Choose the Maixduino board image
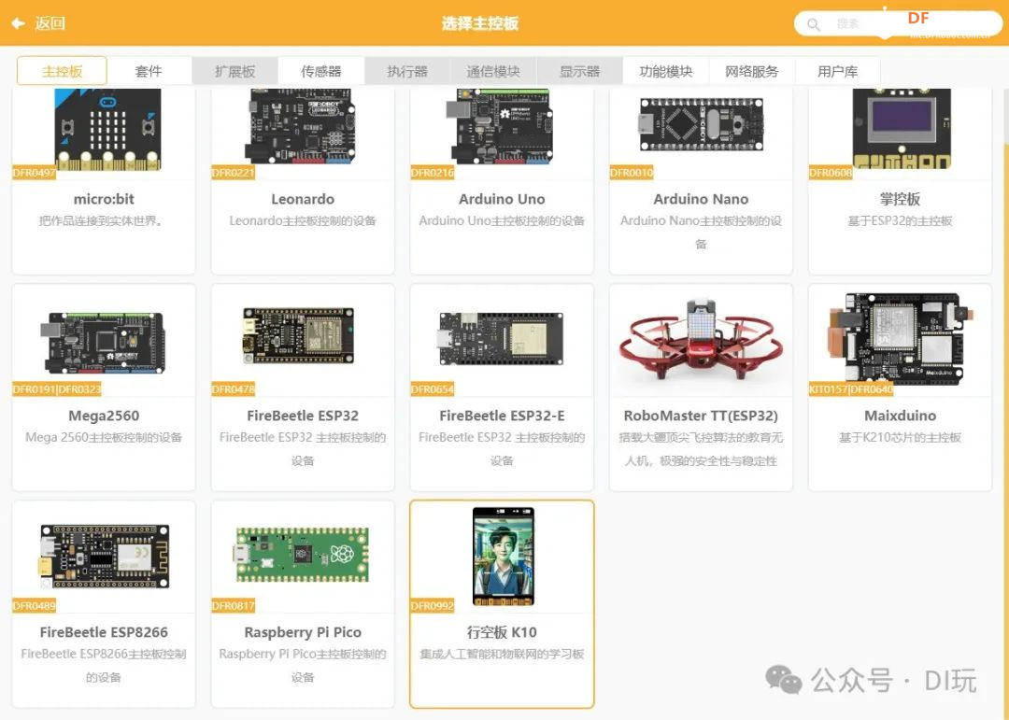The height and width of the screenshot is (720, 1009). pyautogui.click(x=900, y=339)
